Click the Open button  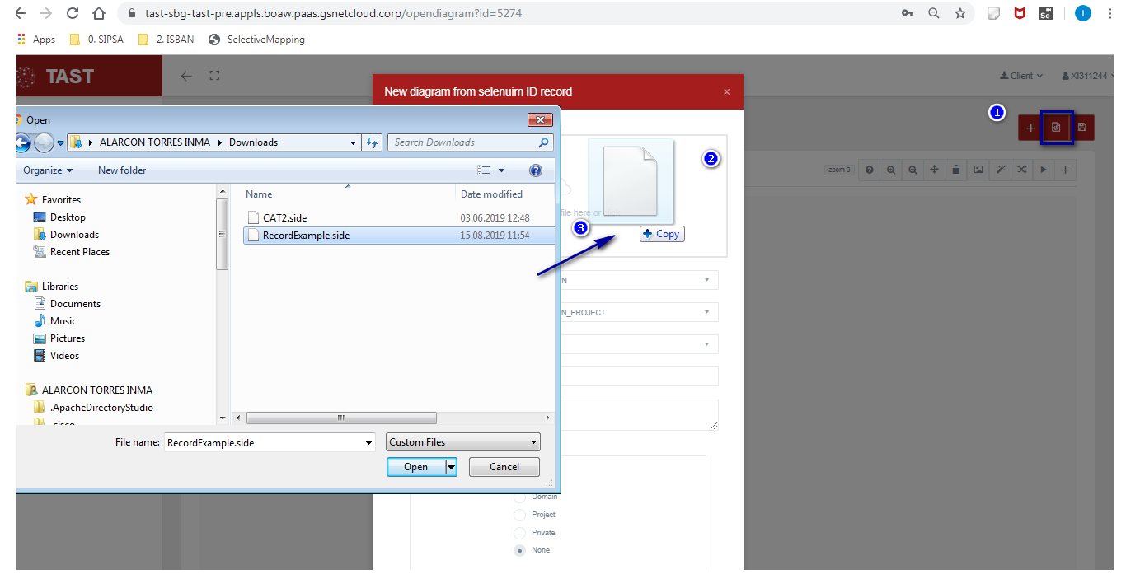coord(415,467)
